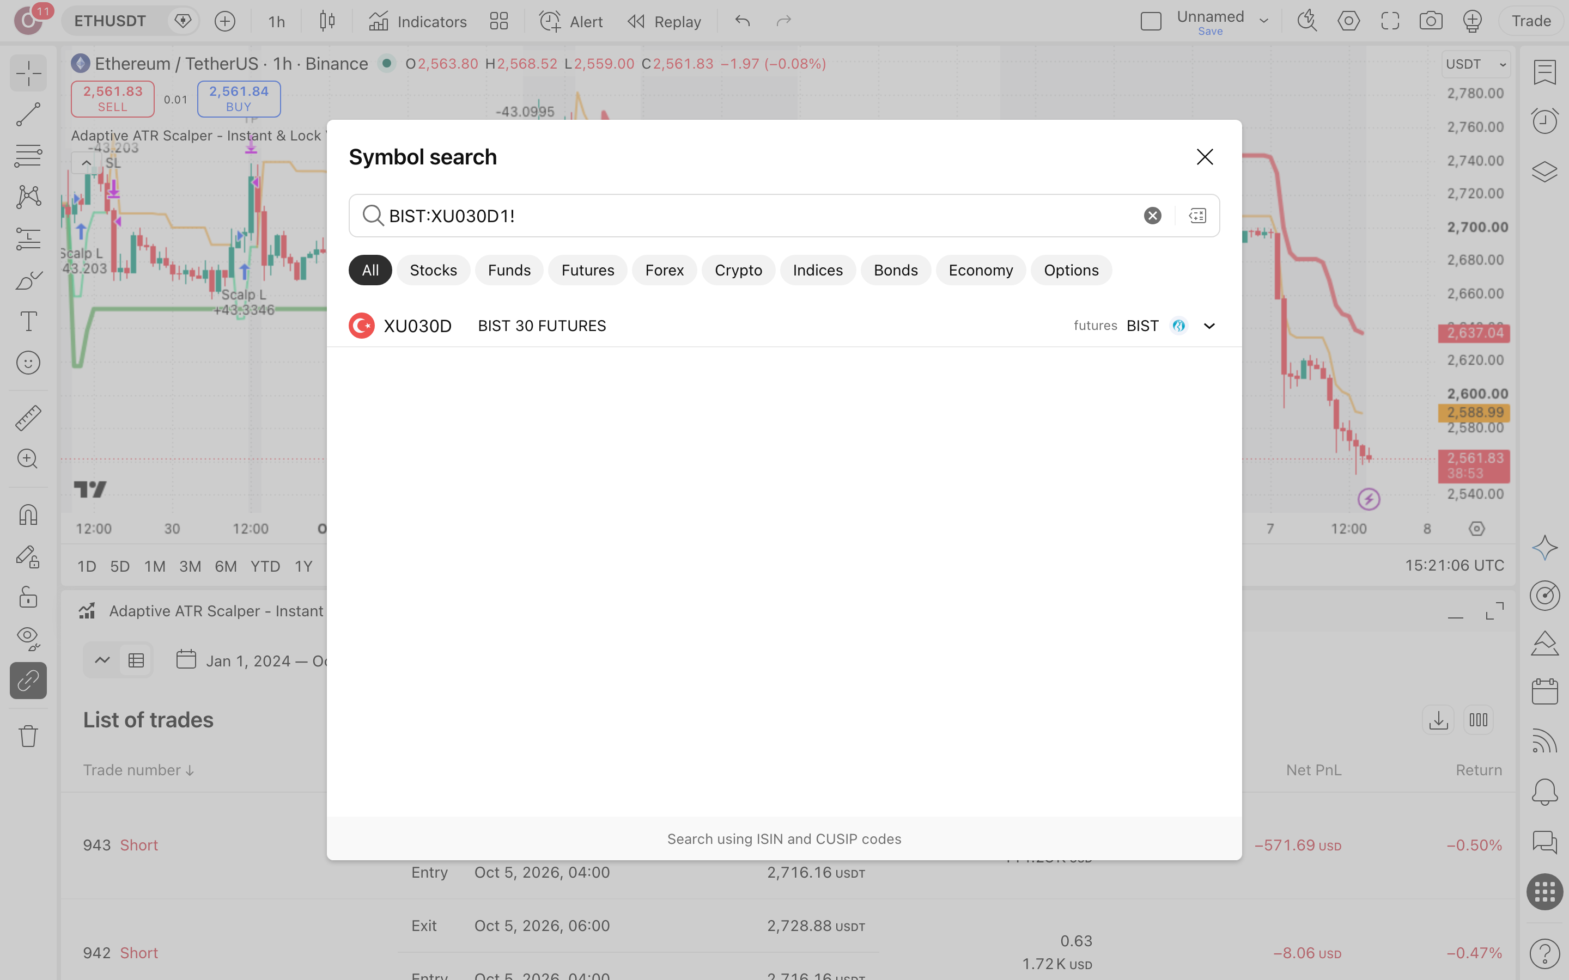
Task: Expand the Unnamed layout dropdown arrow
Action: [1263, 21]
